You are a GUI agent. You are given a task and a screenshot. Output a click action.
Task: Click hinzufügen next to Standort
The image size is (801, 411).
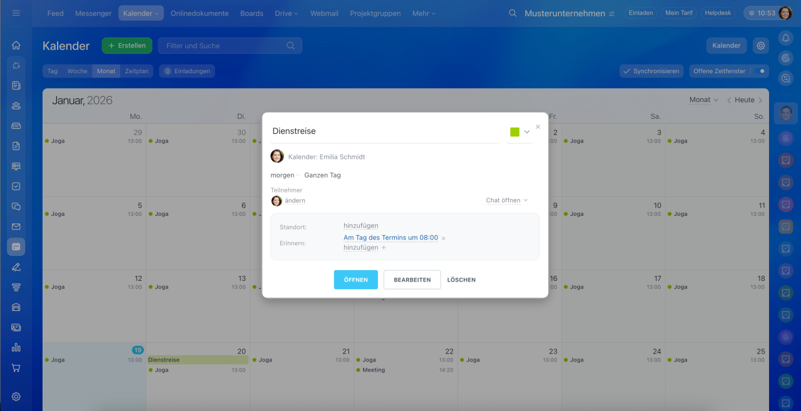[361, 226]
